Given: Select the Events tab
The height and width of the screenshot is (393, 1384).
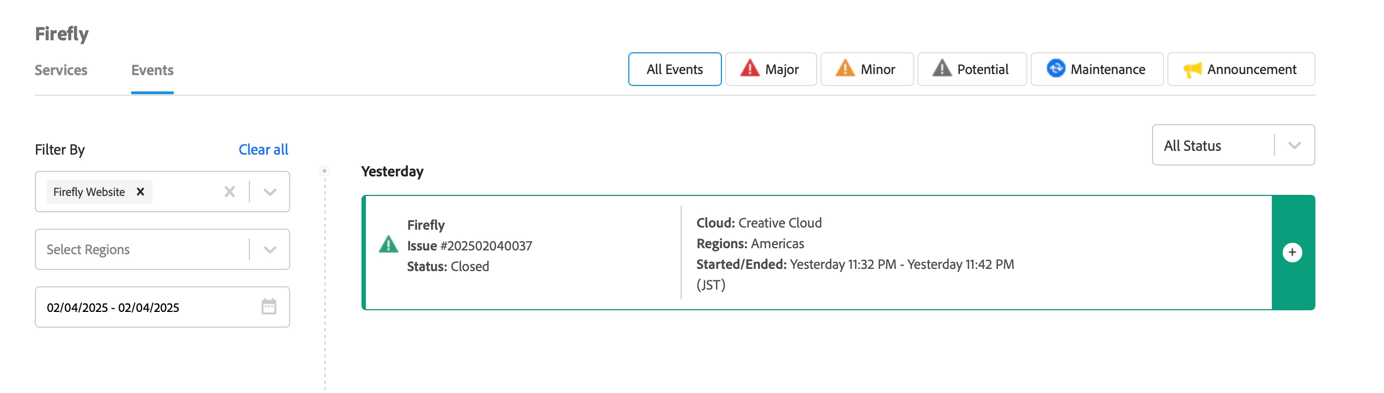Looking at the screenshot, I should [x=152, y=70].
